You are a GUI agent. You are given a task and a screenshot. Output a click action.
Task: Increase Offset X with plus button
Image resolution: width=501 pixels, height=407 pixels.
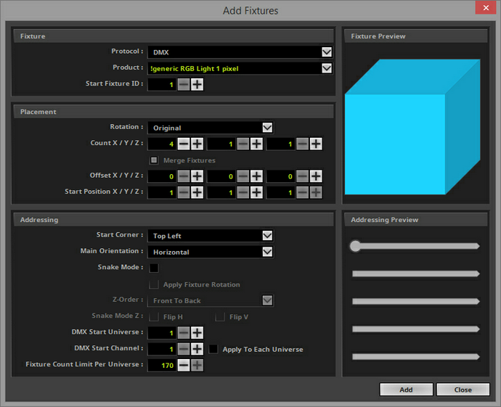[x=197, y=176]
